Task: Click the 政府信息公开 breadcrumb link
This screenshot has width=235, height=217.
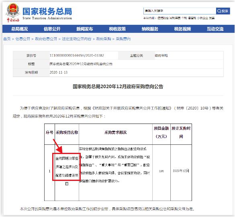Action: pos(46,39)
